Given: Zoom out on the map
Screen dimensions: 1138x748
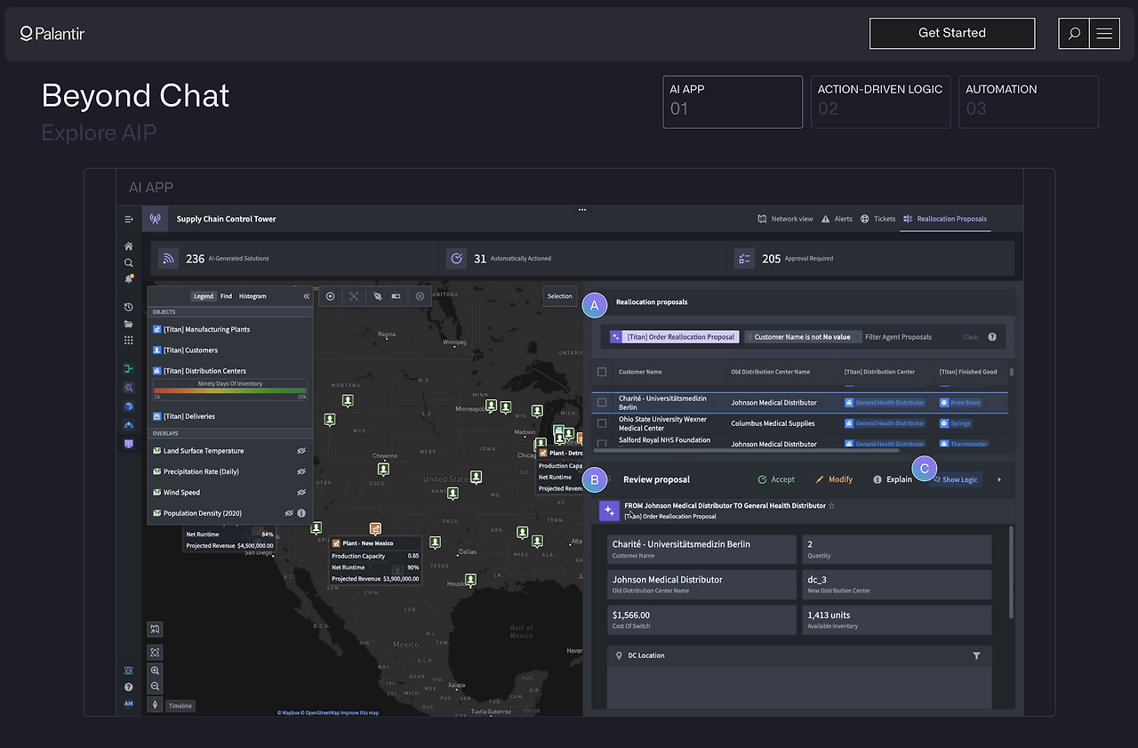Looking at the screenshot, I should click(155, 687).
